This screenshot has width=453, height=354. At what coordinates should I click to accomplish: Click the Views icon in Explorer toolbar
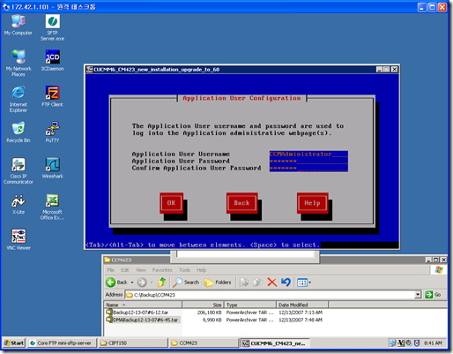point(302,282)
